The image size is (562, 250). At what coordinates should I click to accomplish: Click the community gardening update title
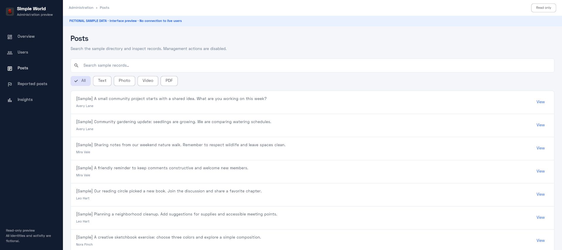point(174,122)
